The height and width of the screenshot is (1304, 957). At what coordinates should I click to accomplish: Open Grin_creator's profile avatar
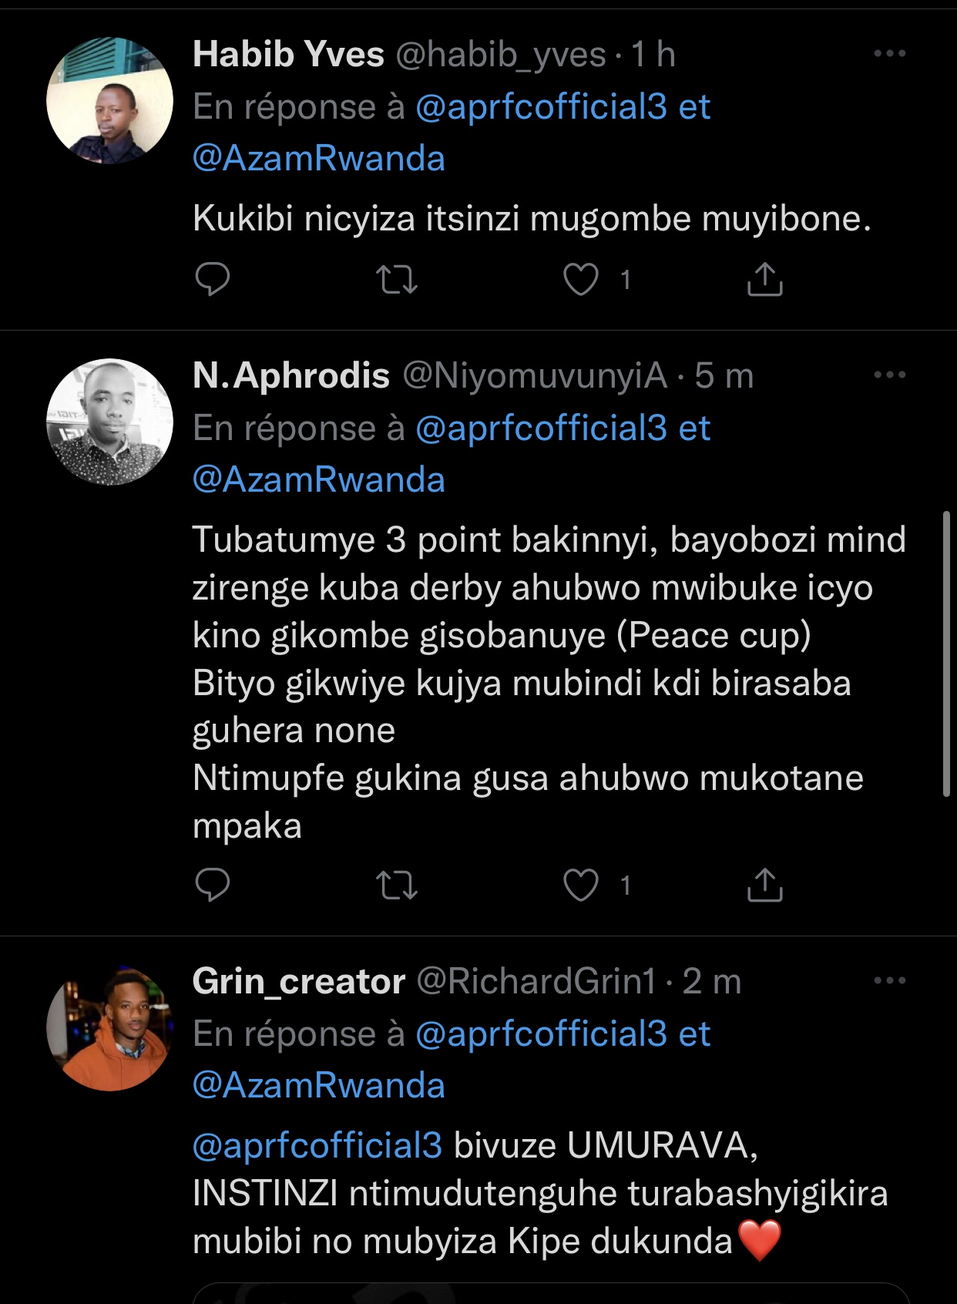pyautogui.click(x=109, y=1028)
